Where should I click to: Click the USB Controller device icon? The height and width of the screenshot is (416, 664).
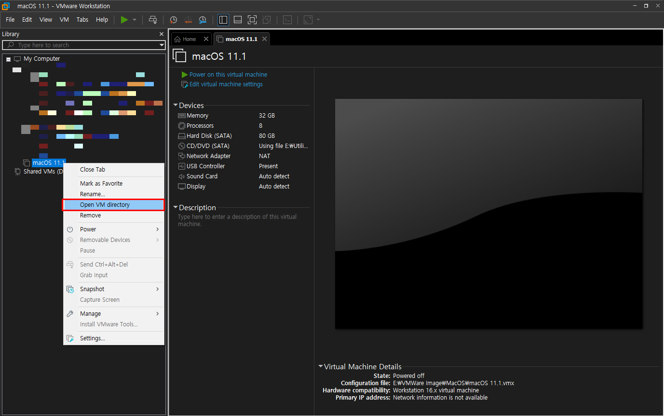click(182, 166)
